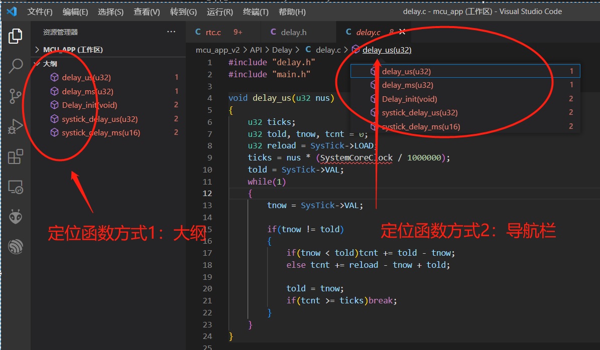This screenshot has width=600, height=350.
Task: Select Delay_init(void) in the outline panel
Action: coord(89,105)
